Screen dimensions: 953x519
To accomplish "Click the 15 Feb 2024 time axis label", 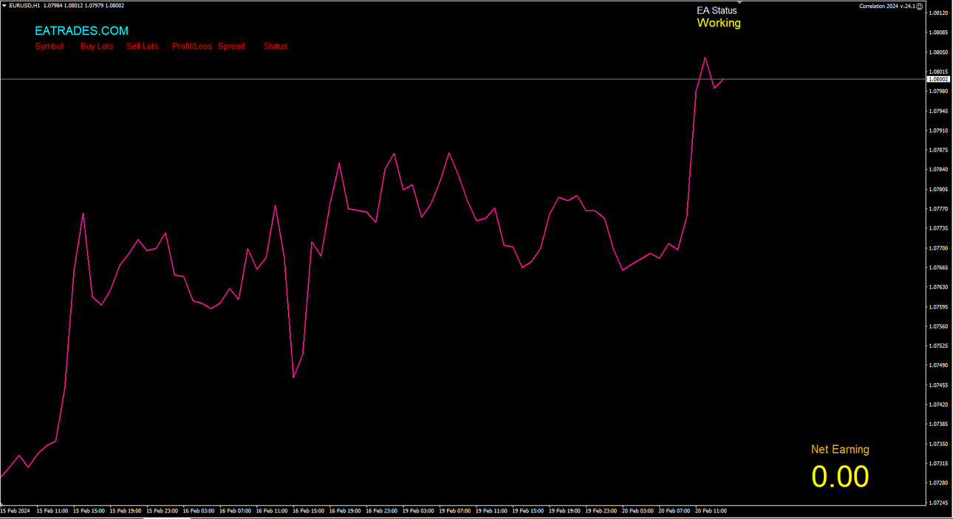I will (16, 511).
